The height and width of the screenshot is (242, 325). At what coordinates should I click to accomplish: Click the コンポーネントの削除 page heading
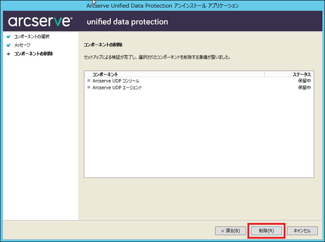(x=103, y=45)
